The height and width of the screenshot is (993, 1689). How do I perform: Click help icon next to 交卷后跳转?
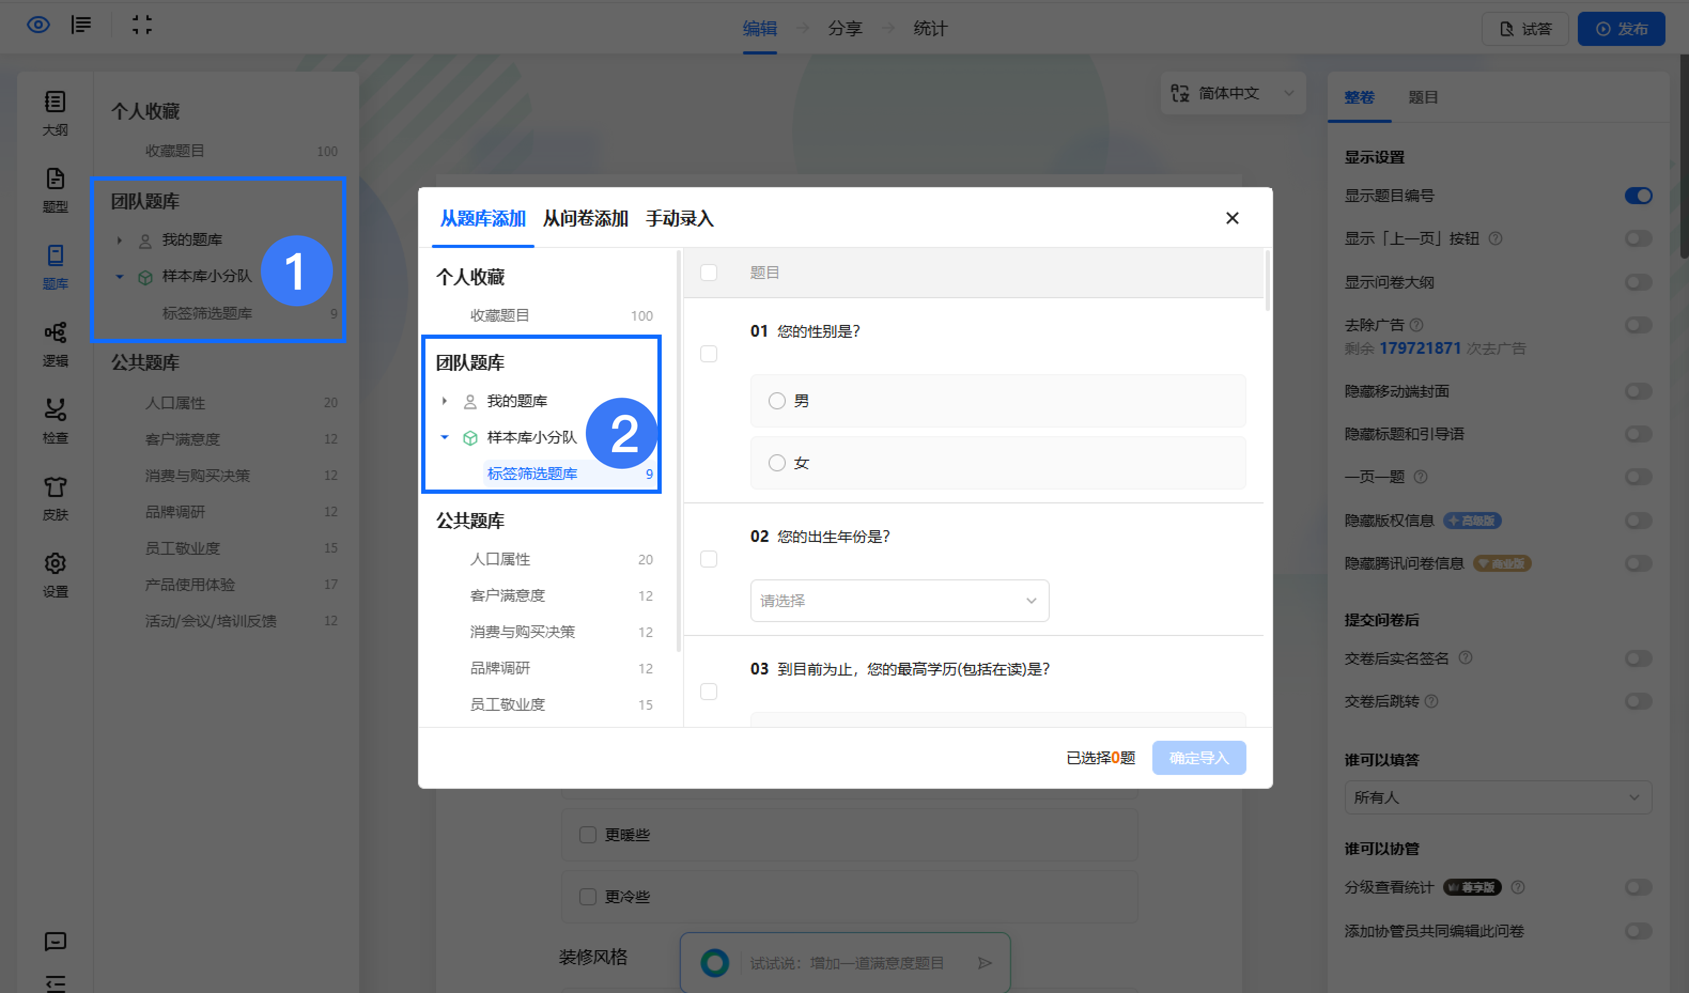click(1431, 701)
